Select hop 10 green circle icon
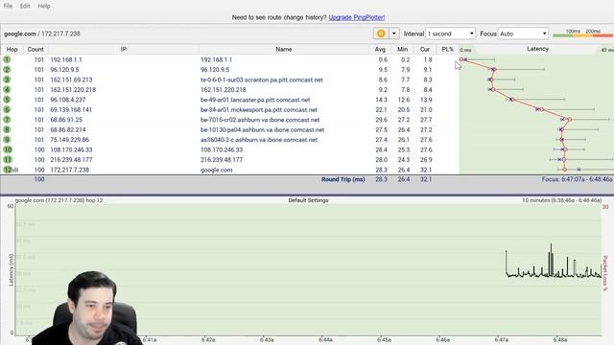Viewport: 614px width, 345px height. (x=8, y=149)
